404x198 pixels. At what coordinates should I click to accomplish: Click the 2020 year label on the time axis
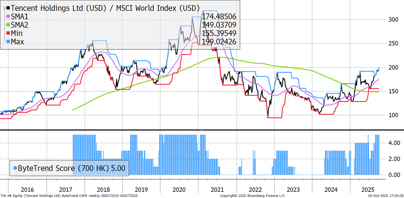(179, 189)
